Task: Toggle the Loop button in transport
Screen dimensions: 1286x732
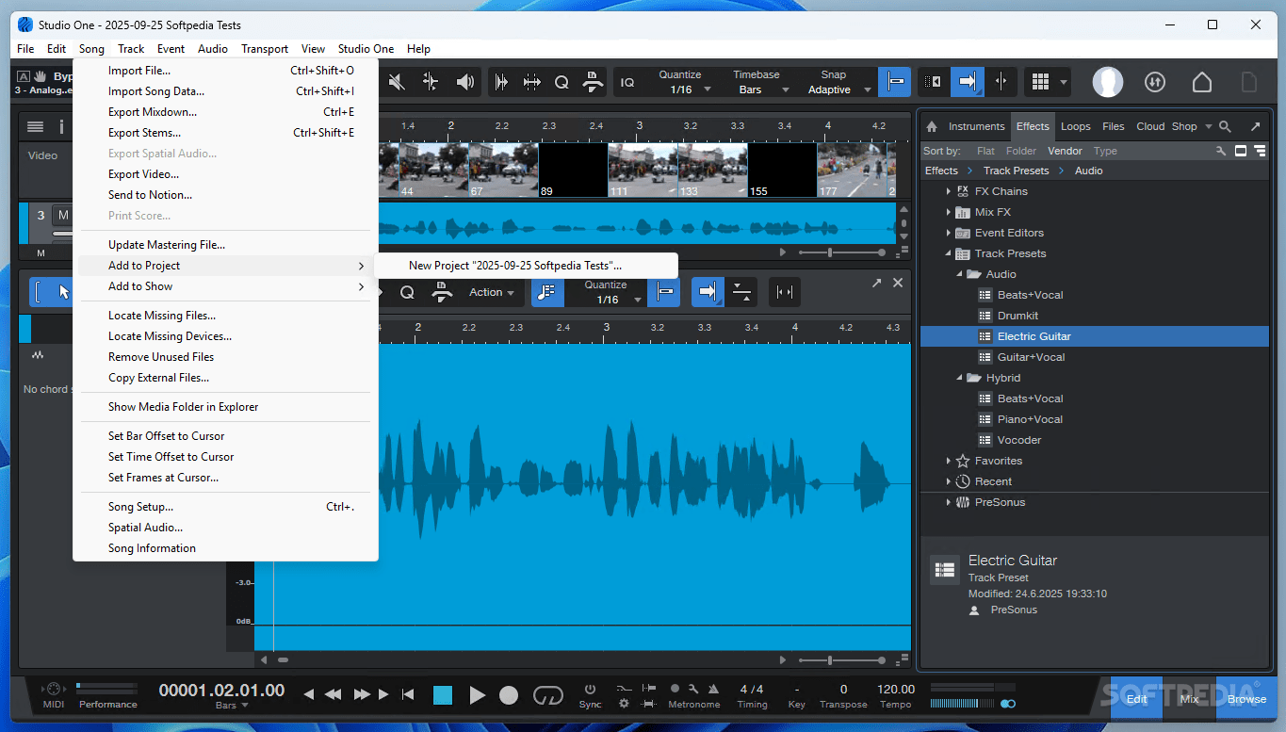Action: [x=547, y=695]
